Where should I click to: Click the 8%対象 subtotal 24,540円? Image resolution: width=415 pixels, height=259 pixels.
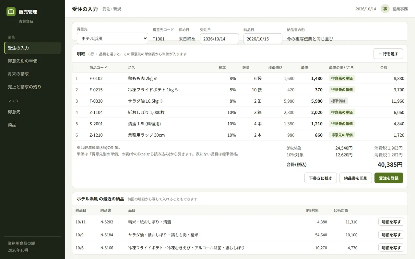pos(344,148)
